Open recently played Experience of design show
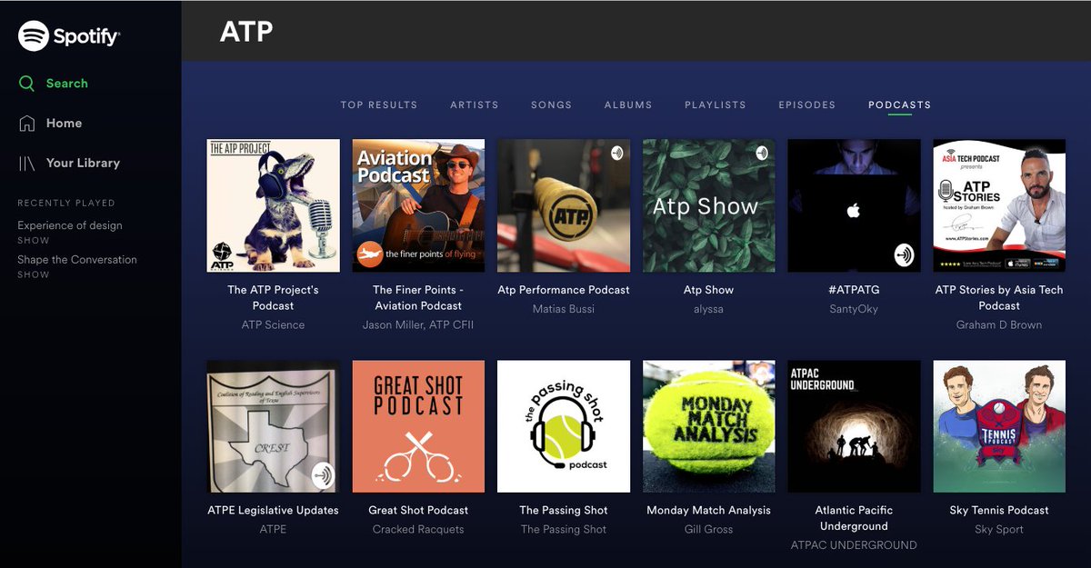 (x=70, y=225)
